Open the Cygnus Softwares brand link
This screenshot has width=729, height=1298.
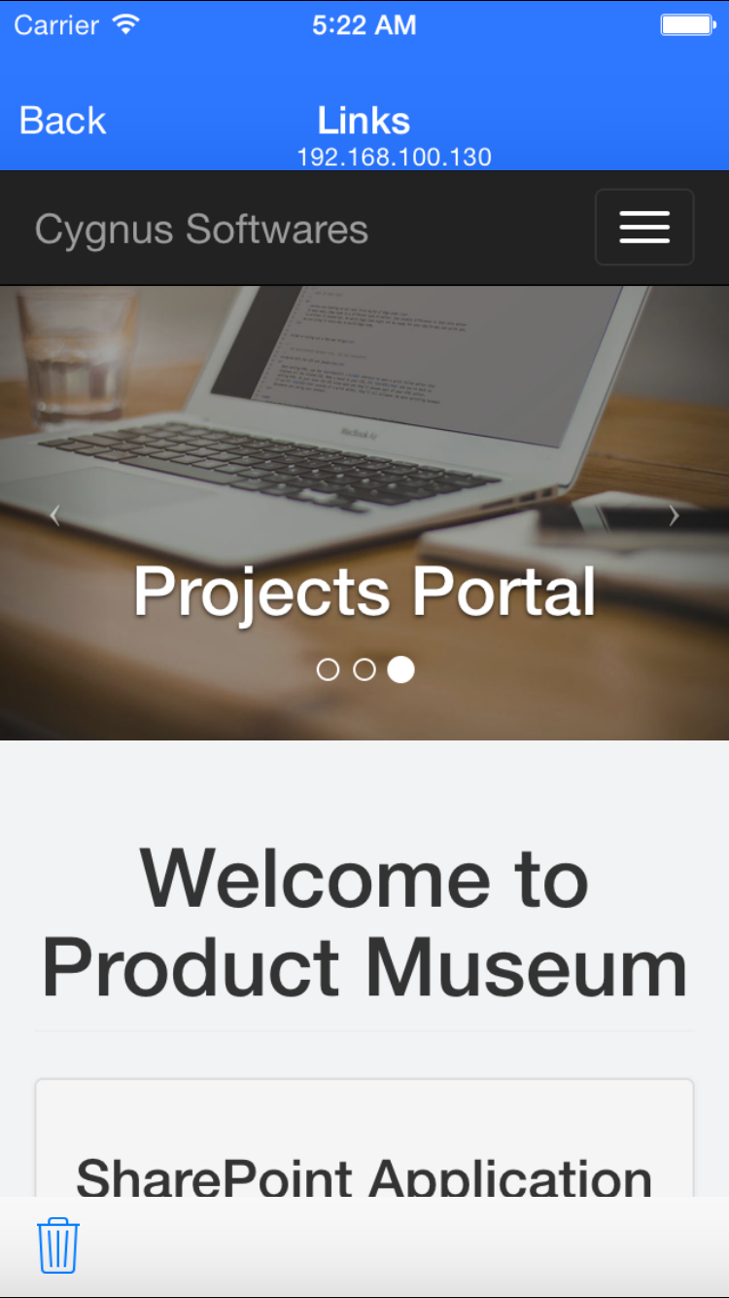pyautogui.click(x=201, y=230)
